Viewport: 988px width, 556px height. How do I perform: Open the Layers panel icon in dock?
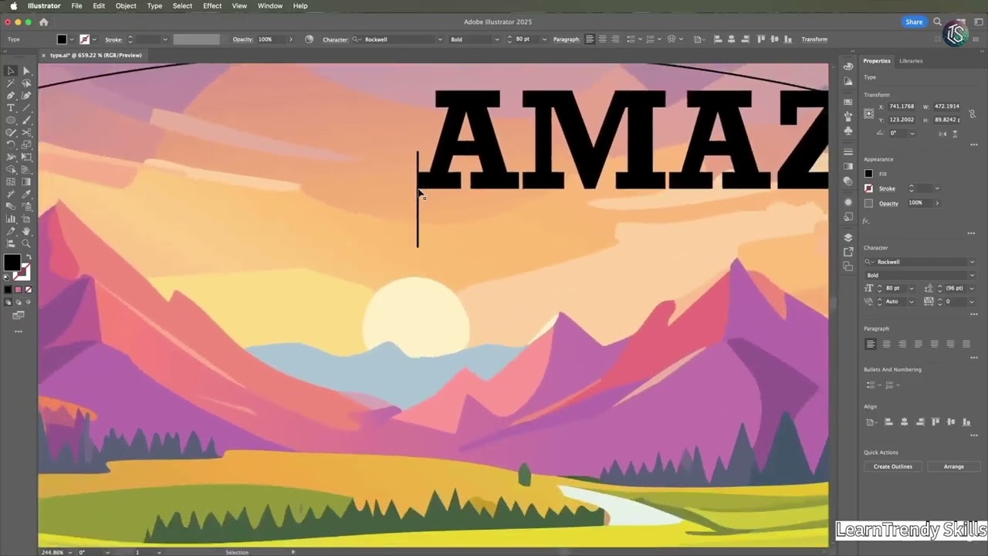click(x=848, y=237)
